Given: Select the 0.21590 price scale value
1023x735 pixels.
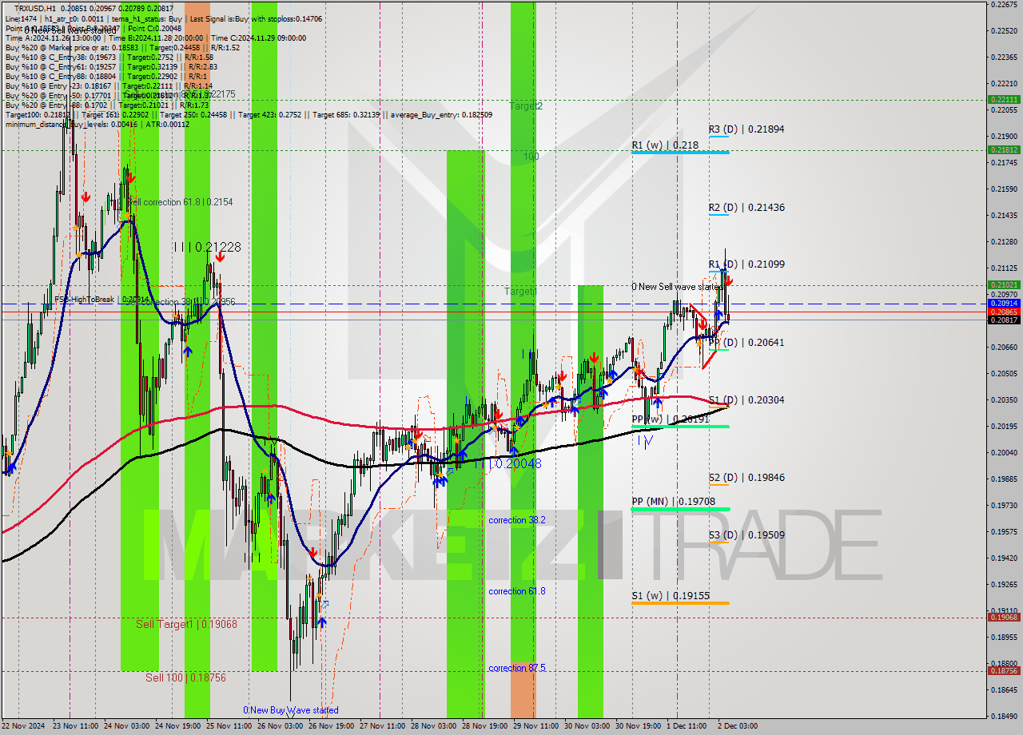Looking at the screenshot, I should (x=1004, y=189).
